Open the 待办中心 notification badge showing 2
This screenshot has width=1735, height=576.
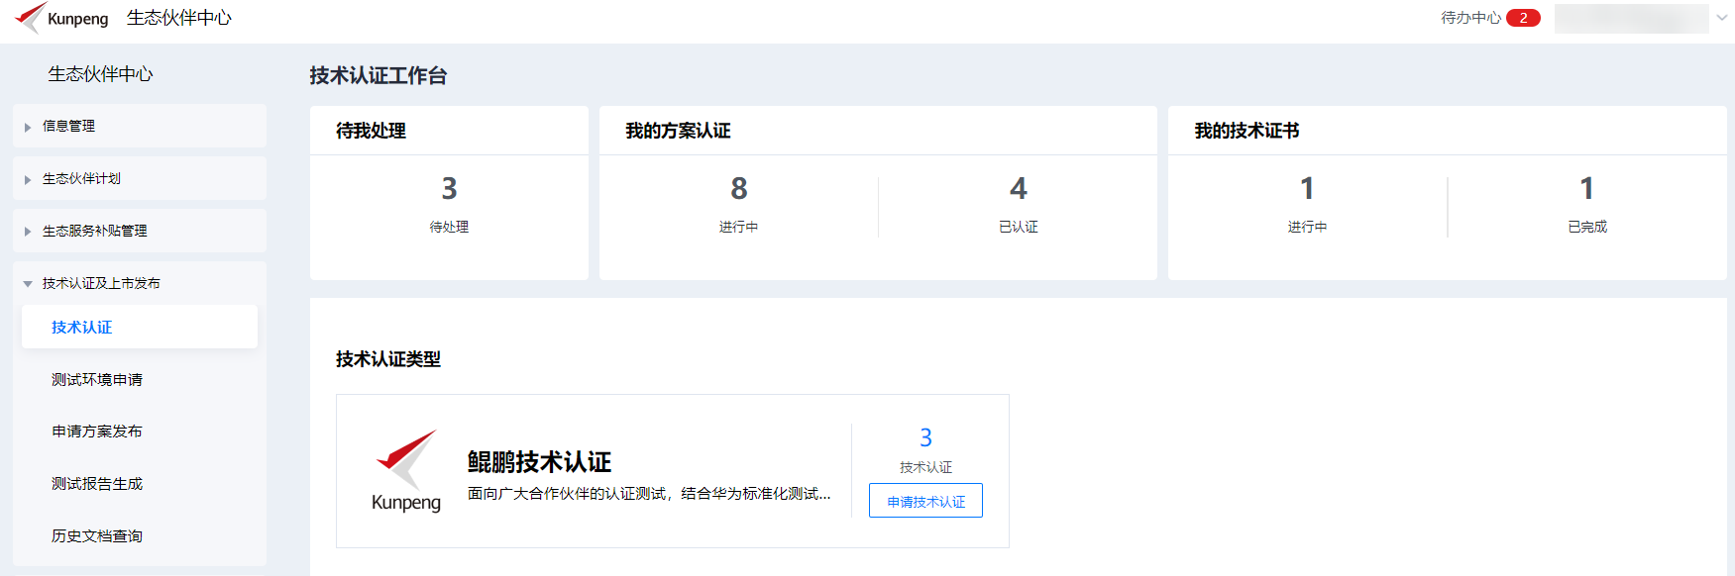[x=1523, y=18]
